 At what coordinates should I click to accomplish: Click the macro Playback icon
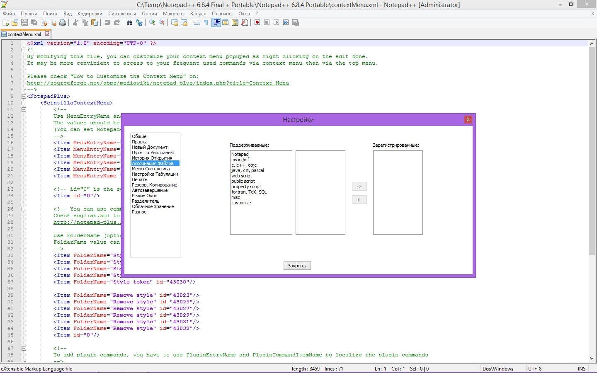(x=277, y=22)
